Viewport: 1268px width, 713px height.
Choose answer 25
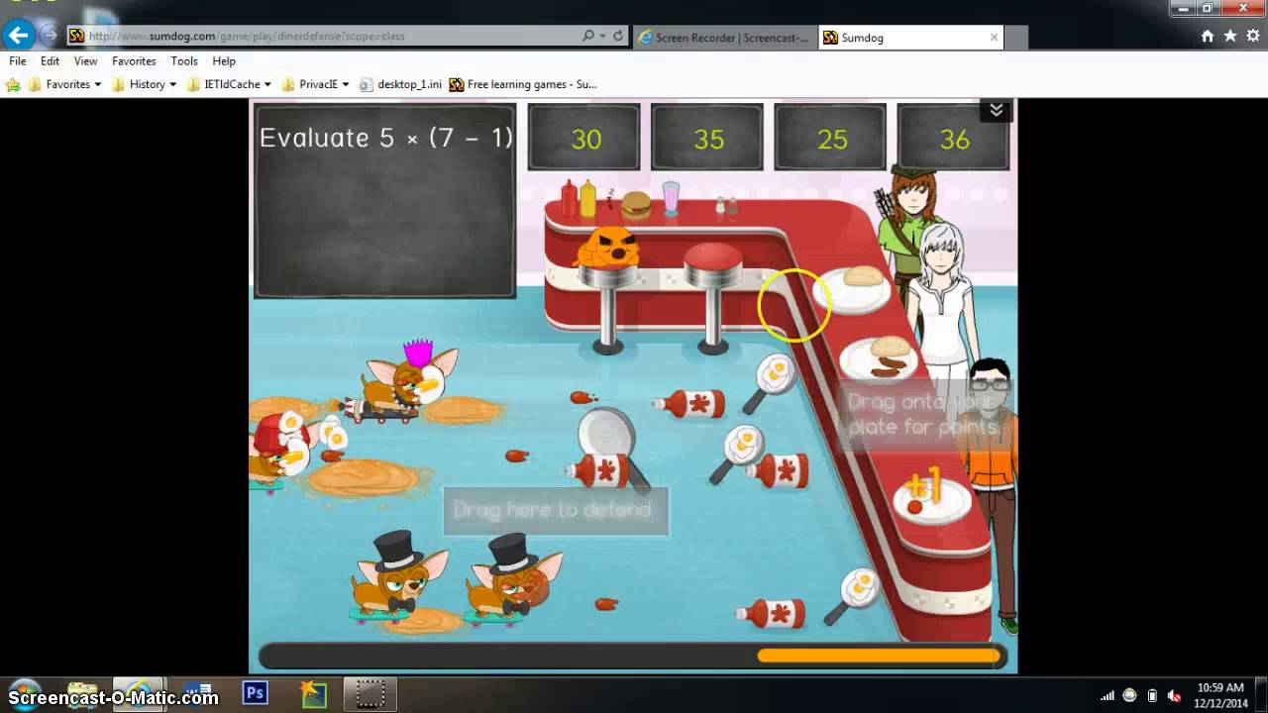pyautogui.click(x=831, y=138)
